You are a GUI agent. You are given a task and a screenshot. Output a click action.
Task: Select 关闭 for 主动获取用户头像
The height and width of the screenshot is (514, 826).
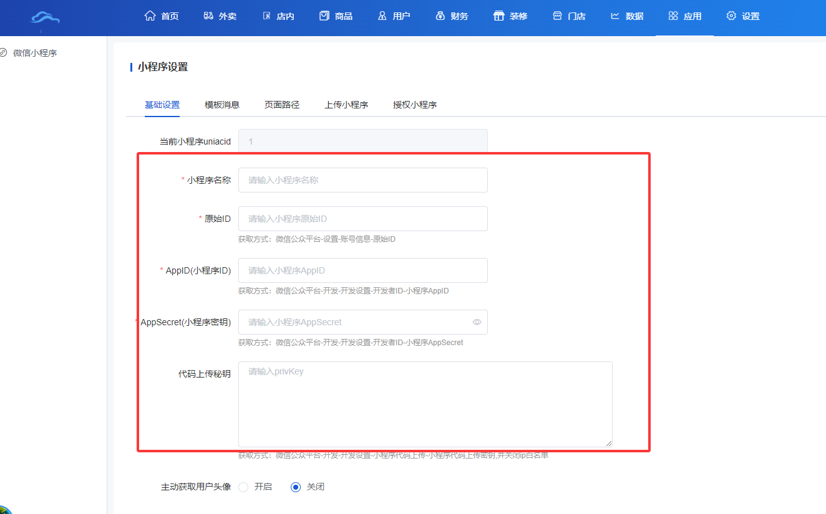click(296, 487)
